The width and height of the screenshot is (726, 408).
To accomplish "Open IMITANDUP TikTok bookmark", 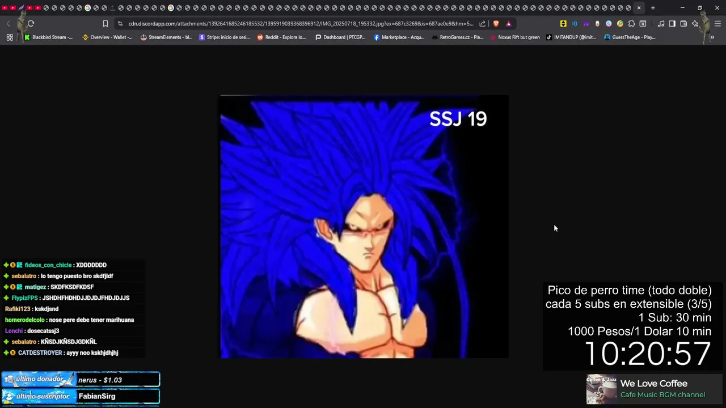I will pos(571,37).
